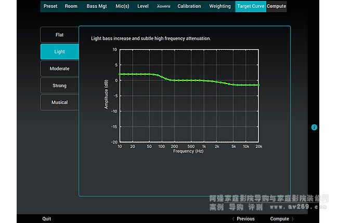
Task: Open the Calibration tab
Action: click(x=189, y=6)
